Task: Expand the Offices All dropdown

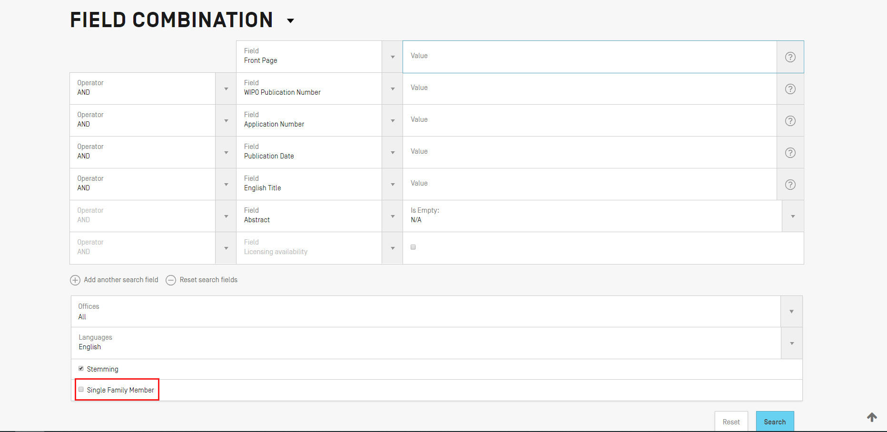Action: coord(791,312)
